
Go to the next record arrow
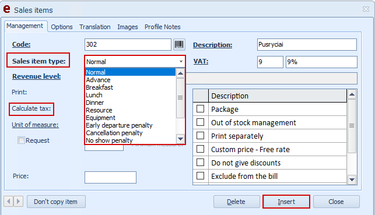[19, 202]
